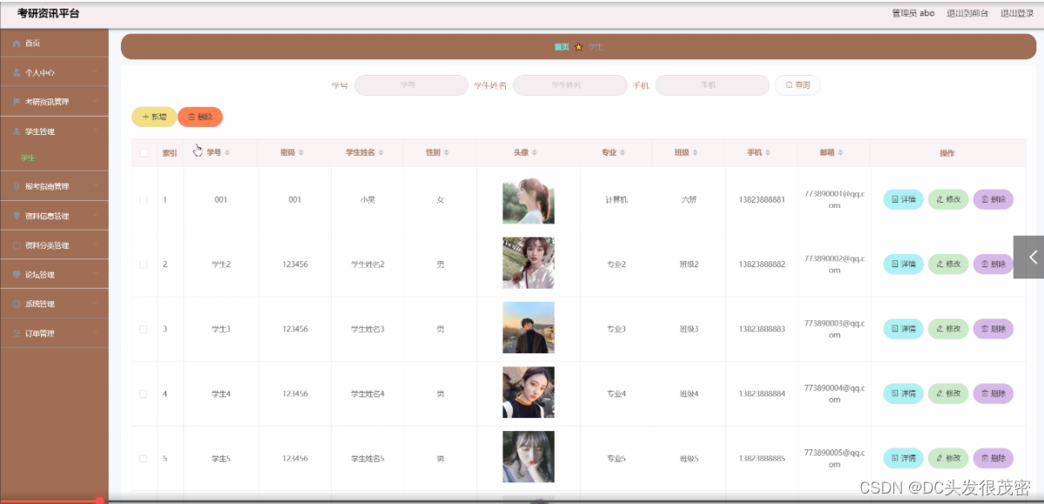Viewport: 1044px width, 504px height.
Task: Click the star icon in breadcrumb bar
Action: [x=578, y=47]
